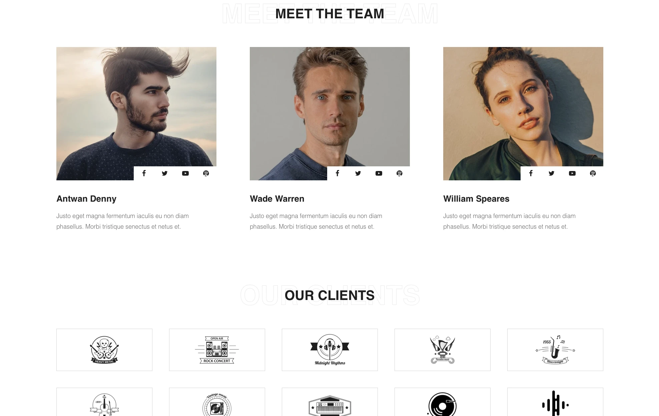Click the Paradise Music winged harp logo

coord(443,350)
